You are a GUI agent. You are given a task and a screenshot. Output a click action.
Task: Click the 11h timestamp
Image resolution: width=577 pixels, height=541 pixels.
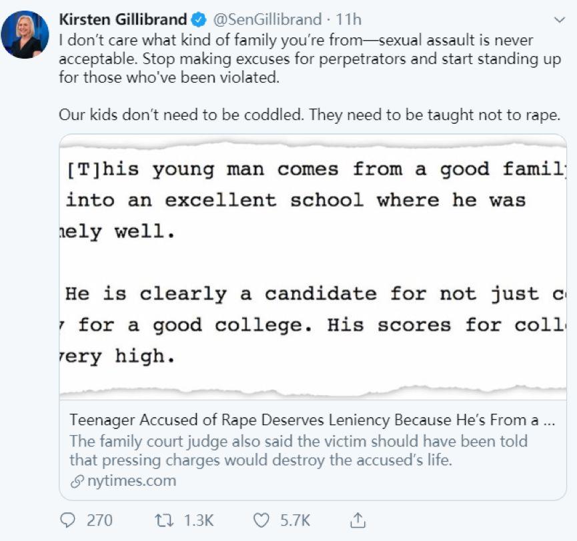tap(348, 19)
